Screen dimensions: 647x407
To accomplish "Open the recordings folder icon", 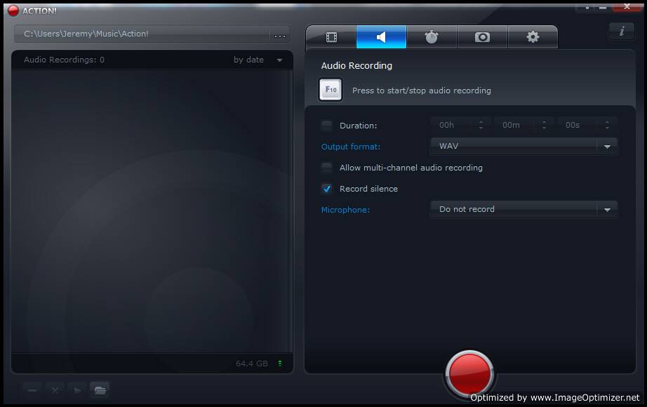I will pos(100,390).
